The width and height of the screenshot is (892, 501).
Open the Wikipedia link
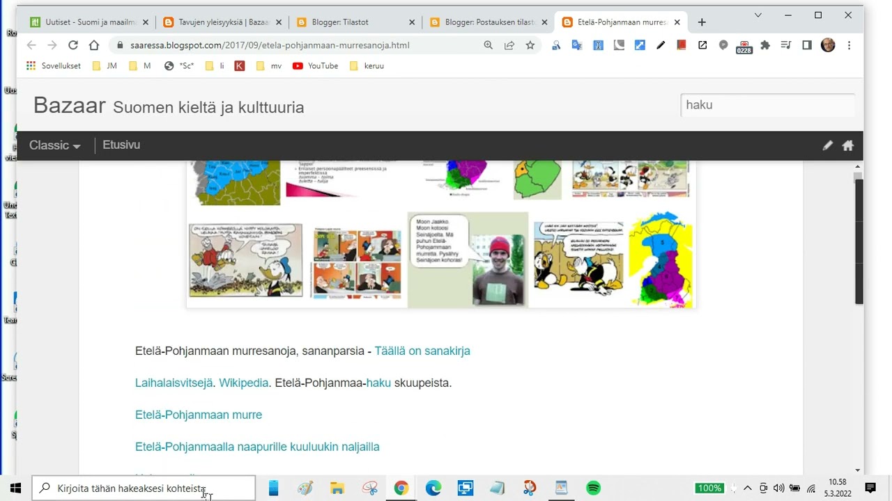[243, 383]
